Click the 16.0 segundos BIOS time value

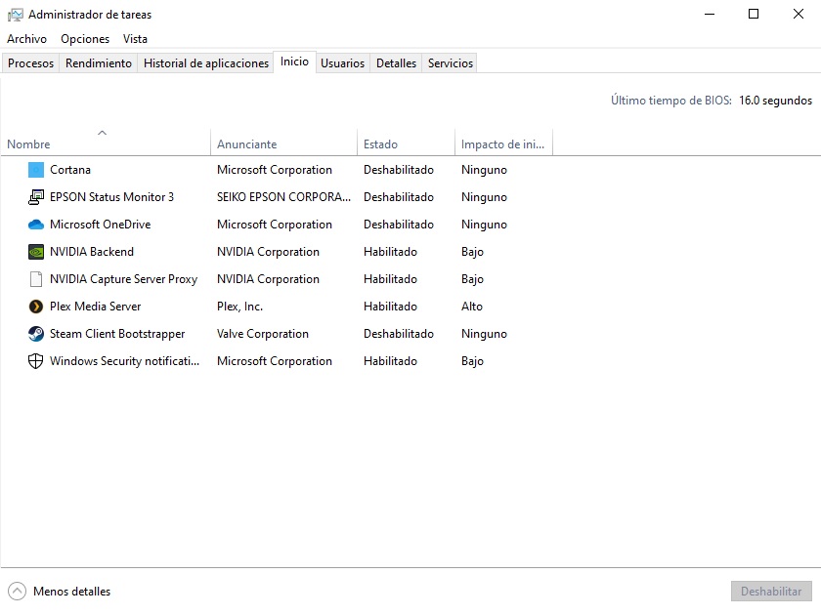coord(775,101)
